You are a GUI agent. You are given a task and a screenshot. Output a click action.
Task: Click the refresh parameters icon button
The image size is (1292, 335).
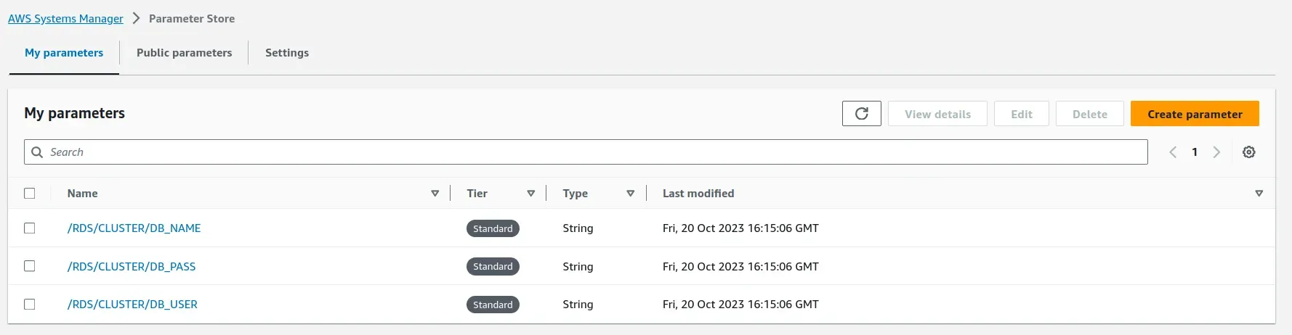(x=861, y=114)
